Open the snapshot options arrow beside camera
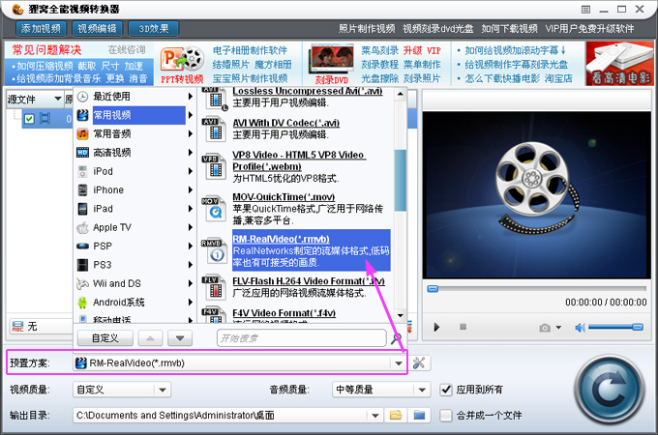Image resolution: width=658 pixels, height=435 pixels. click(x=558, y=328)
